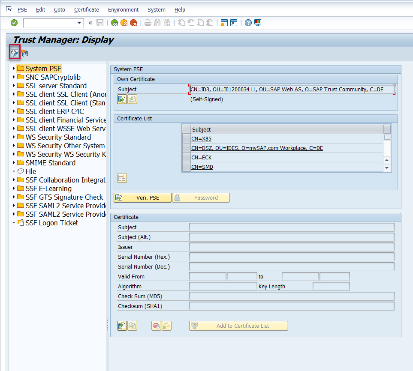Open the command field dropdown arrow

tap(79, 23)
